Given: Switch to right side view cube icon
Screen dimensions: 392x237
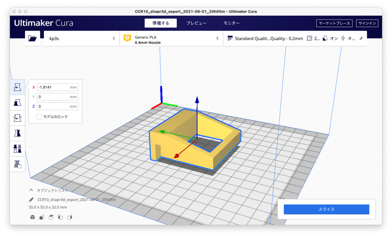Looking at the screenshot, I should coord(70,217).
